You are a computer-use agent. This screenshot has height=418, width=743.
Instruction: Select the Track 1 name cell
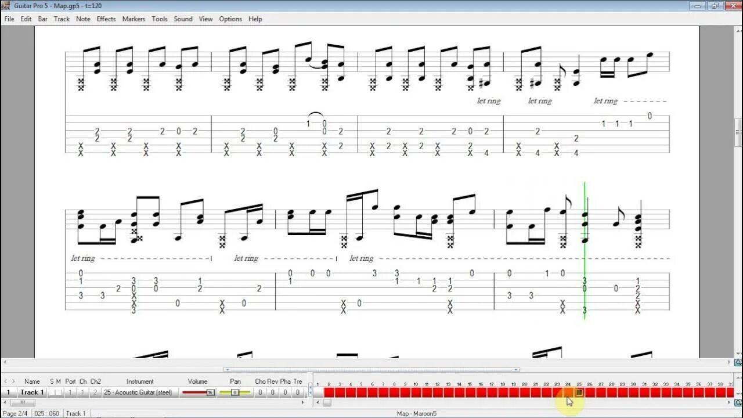pos(32,392)
